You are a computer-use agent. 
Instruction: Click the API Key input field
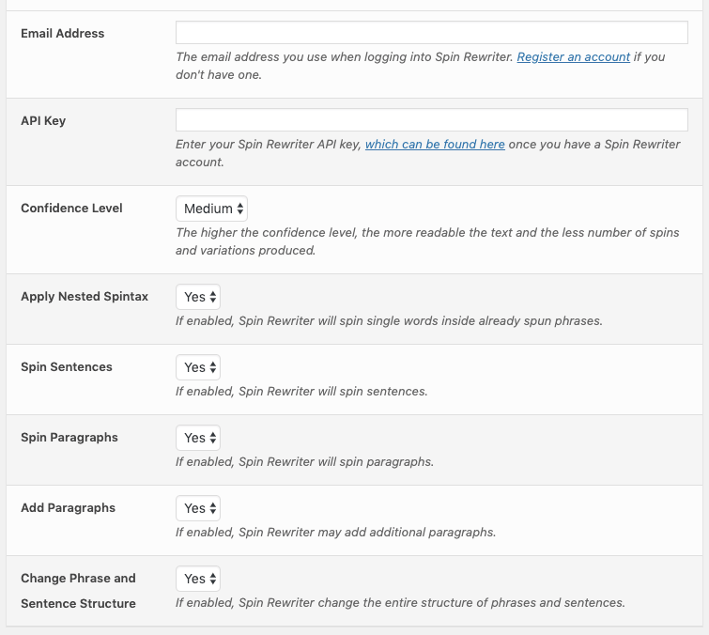(432, 120)
